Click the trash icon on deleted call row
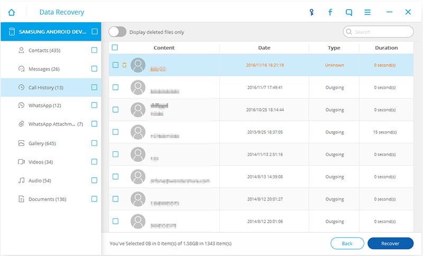The width and height of the screenshot is (423, 256). [124, 65]
